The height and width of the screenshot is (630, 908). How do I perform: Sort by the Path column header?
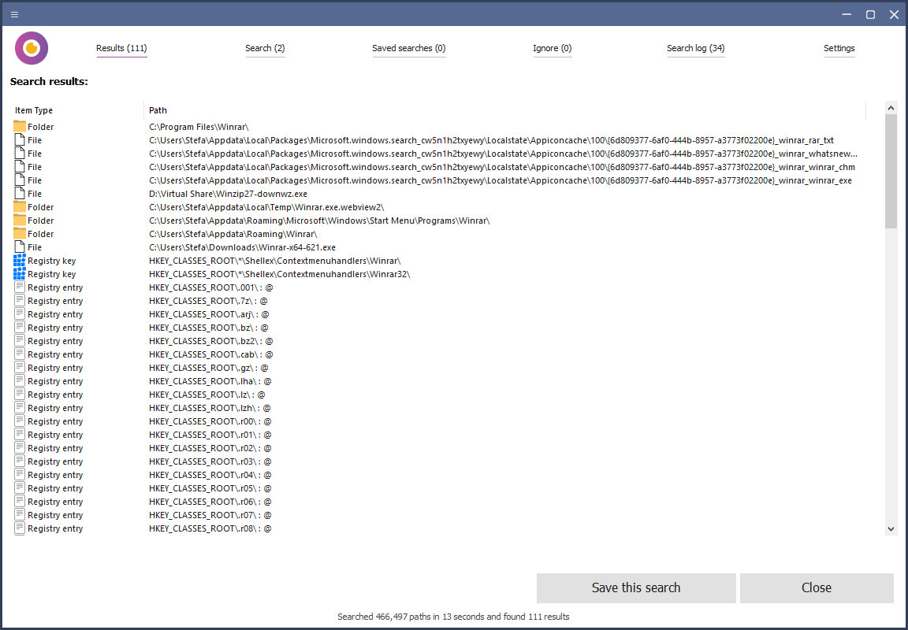click(158, 110)
